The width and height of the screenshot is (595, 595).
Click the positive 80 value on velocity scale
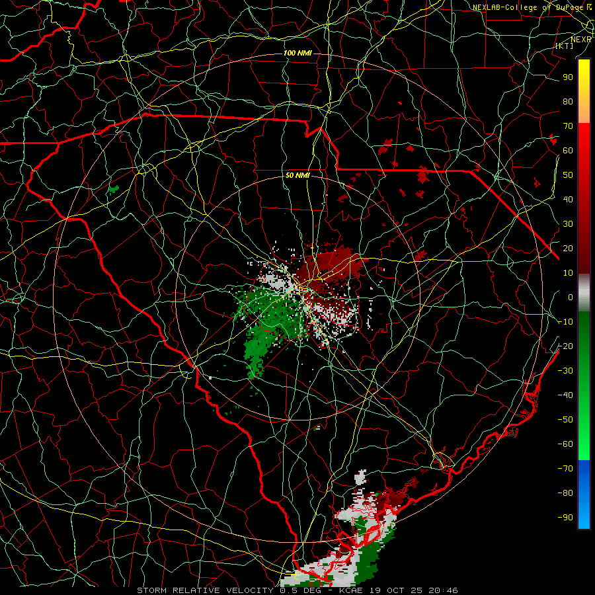(568, 101)
